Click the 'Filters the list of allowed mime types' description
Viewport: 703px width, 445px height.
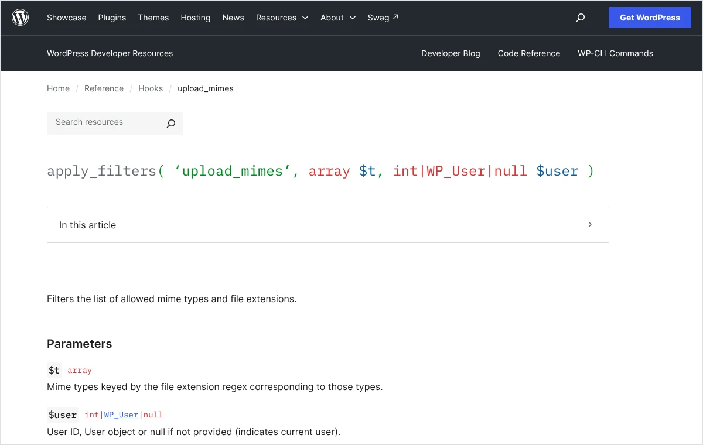[x=172, y=299]
